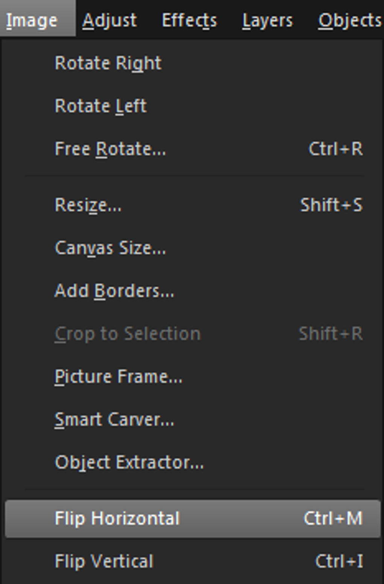Launch the Resize dialog
Image resolution: width=384 pixels, height=584 pixels.
tap(88, 205)
